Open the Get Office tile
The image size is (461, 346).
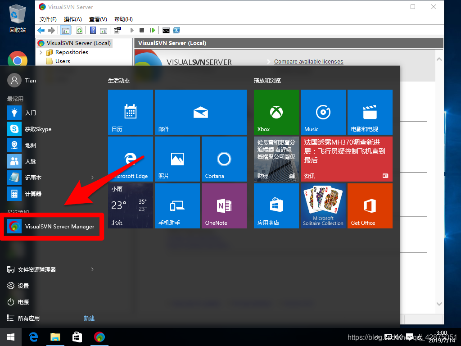click(x=370, y=205)
